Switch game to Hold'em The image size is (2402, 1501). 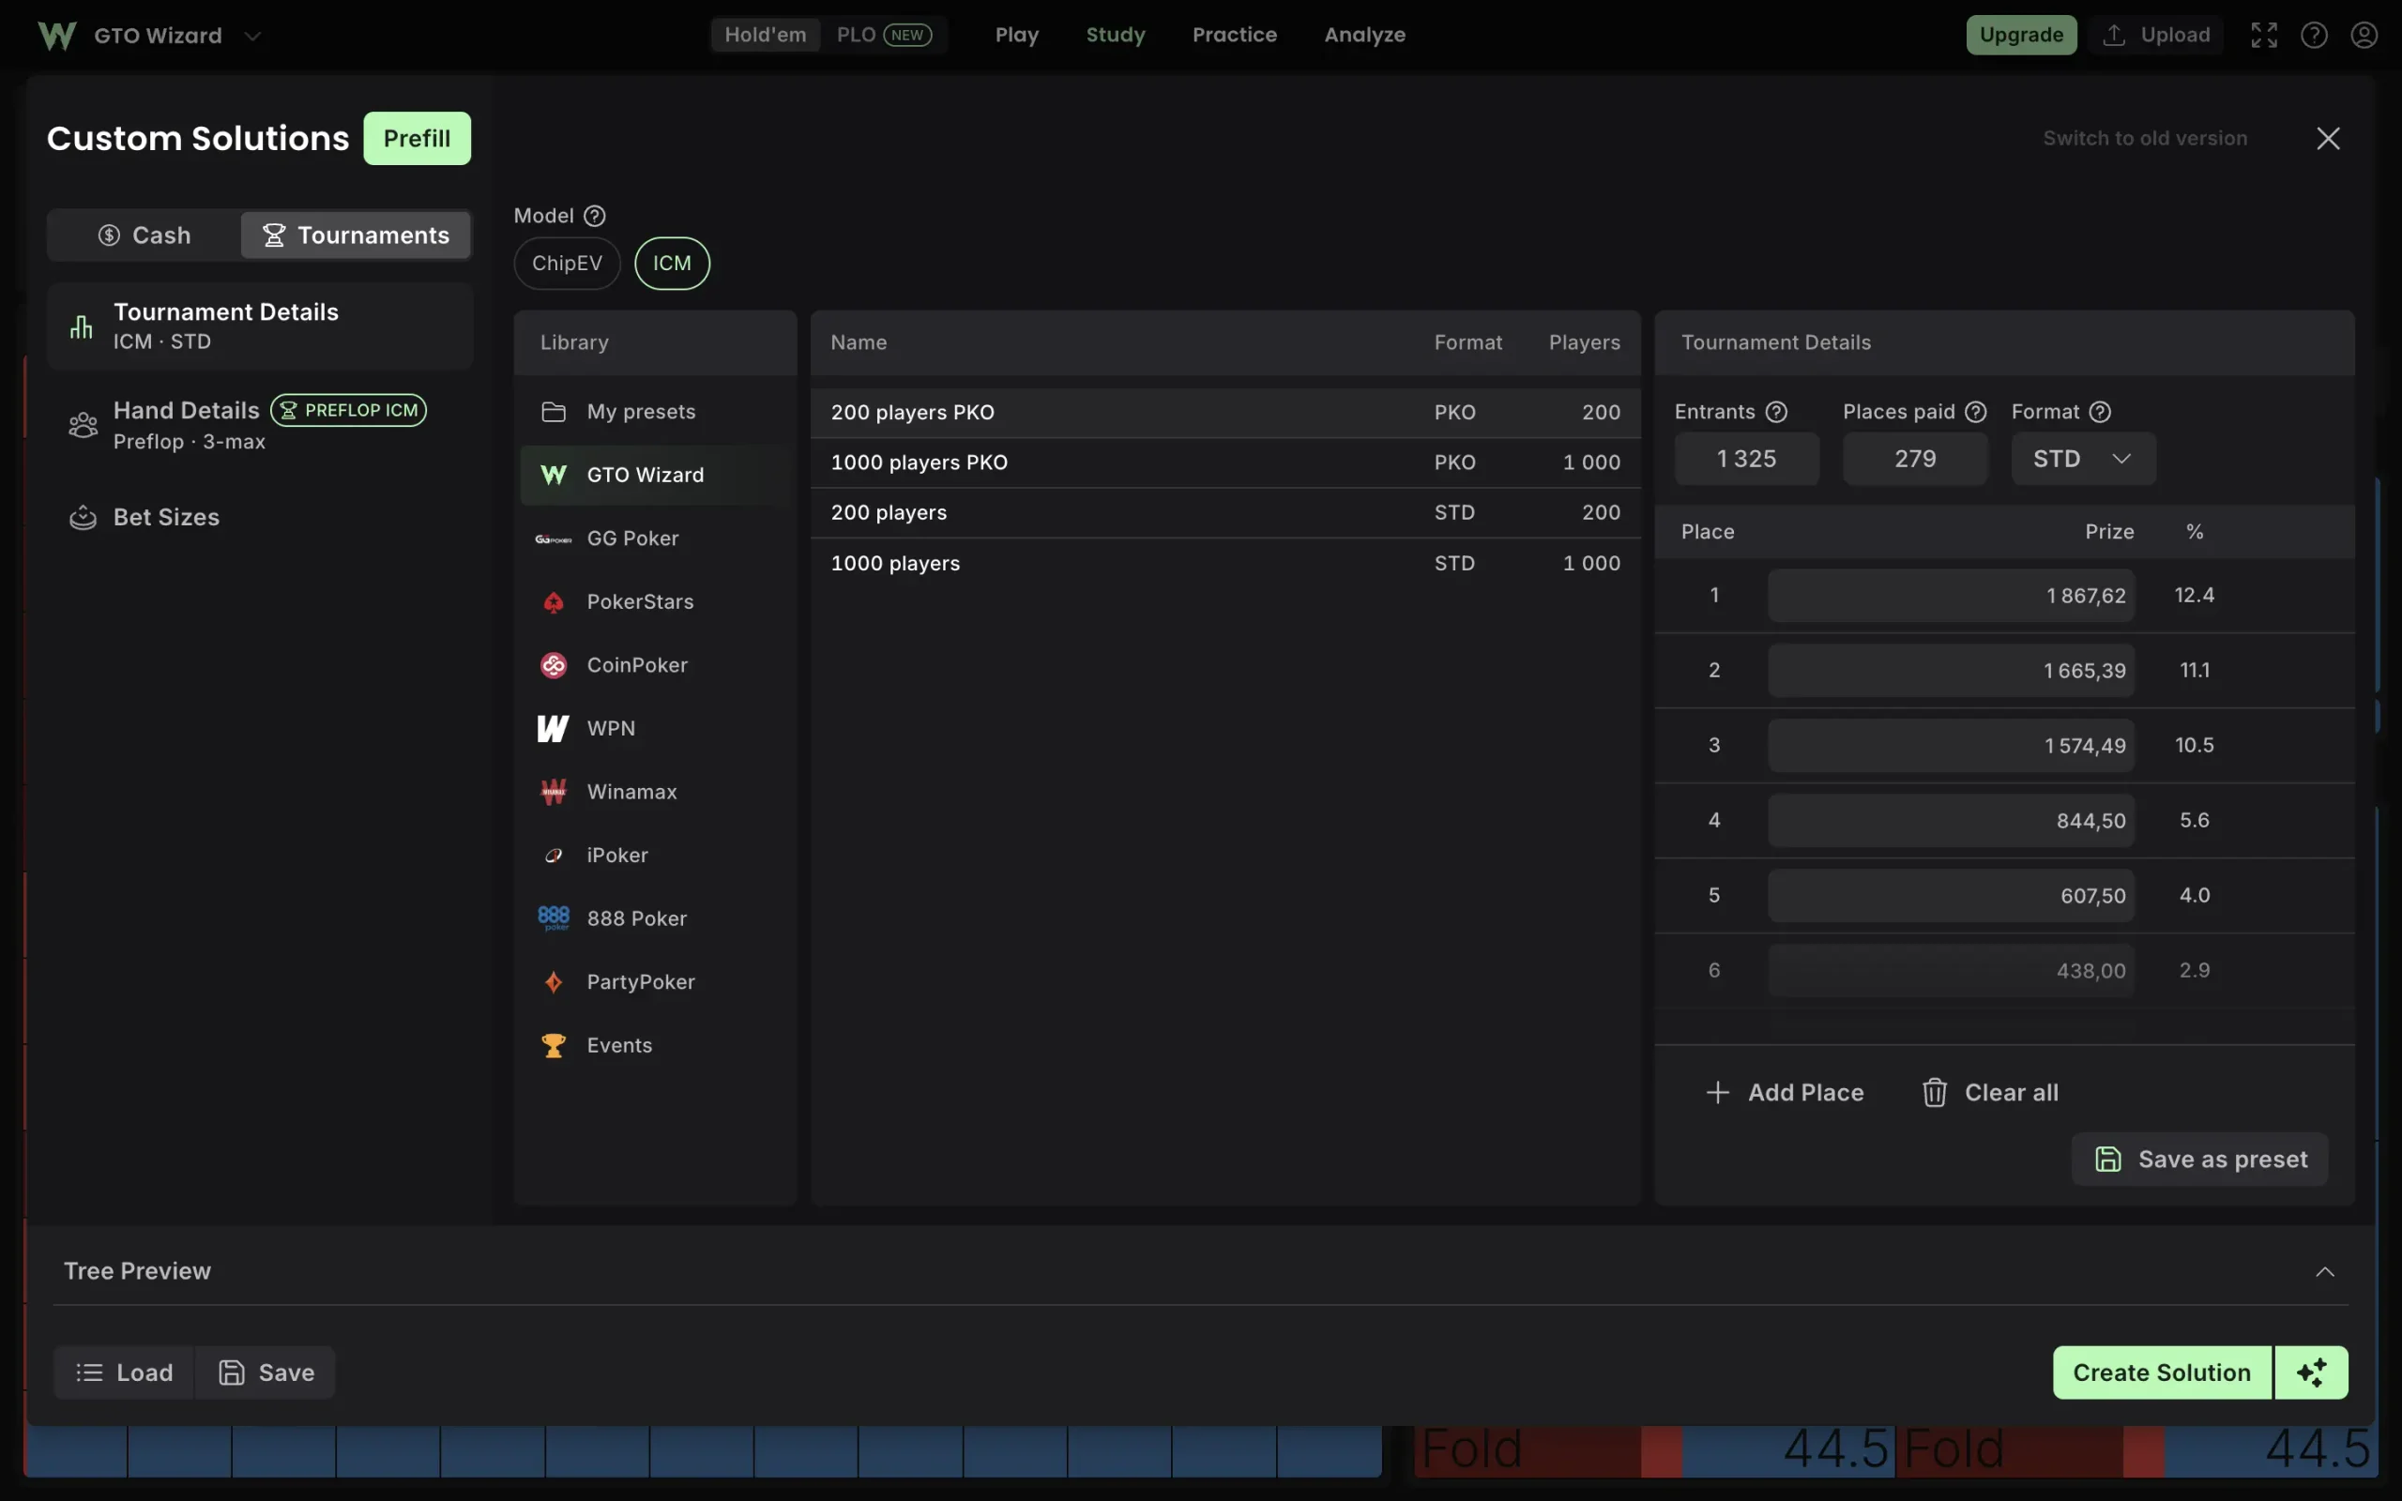pyautogui.click(x=766, y=35)
